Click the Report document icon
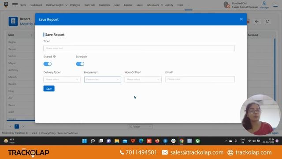 [13, 21]
